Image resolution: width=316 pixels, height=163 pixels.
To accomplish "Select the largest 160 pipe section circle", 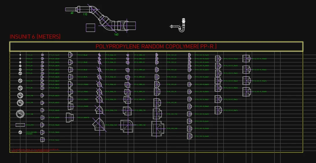I will (20, 114).
